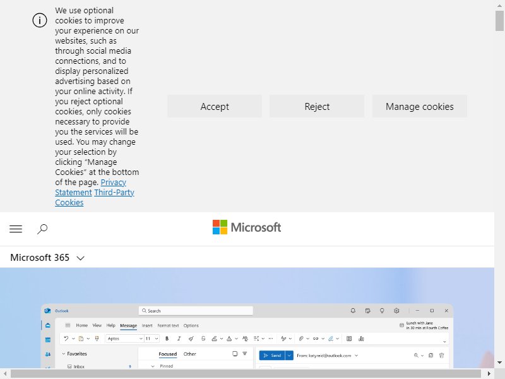The image size is (505, 379).
Task: Click the attach file paperclip icon
Action: point(301,339)
